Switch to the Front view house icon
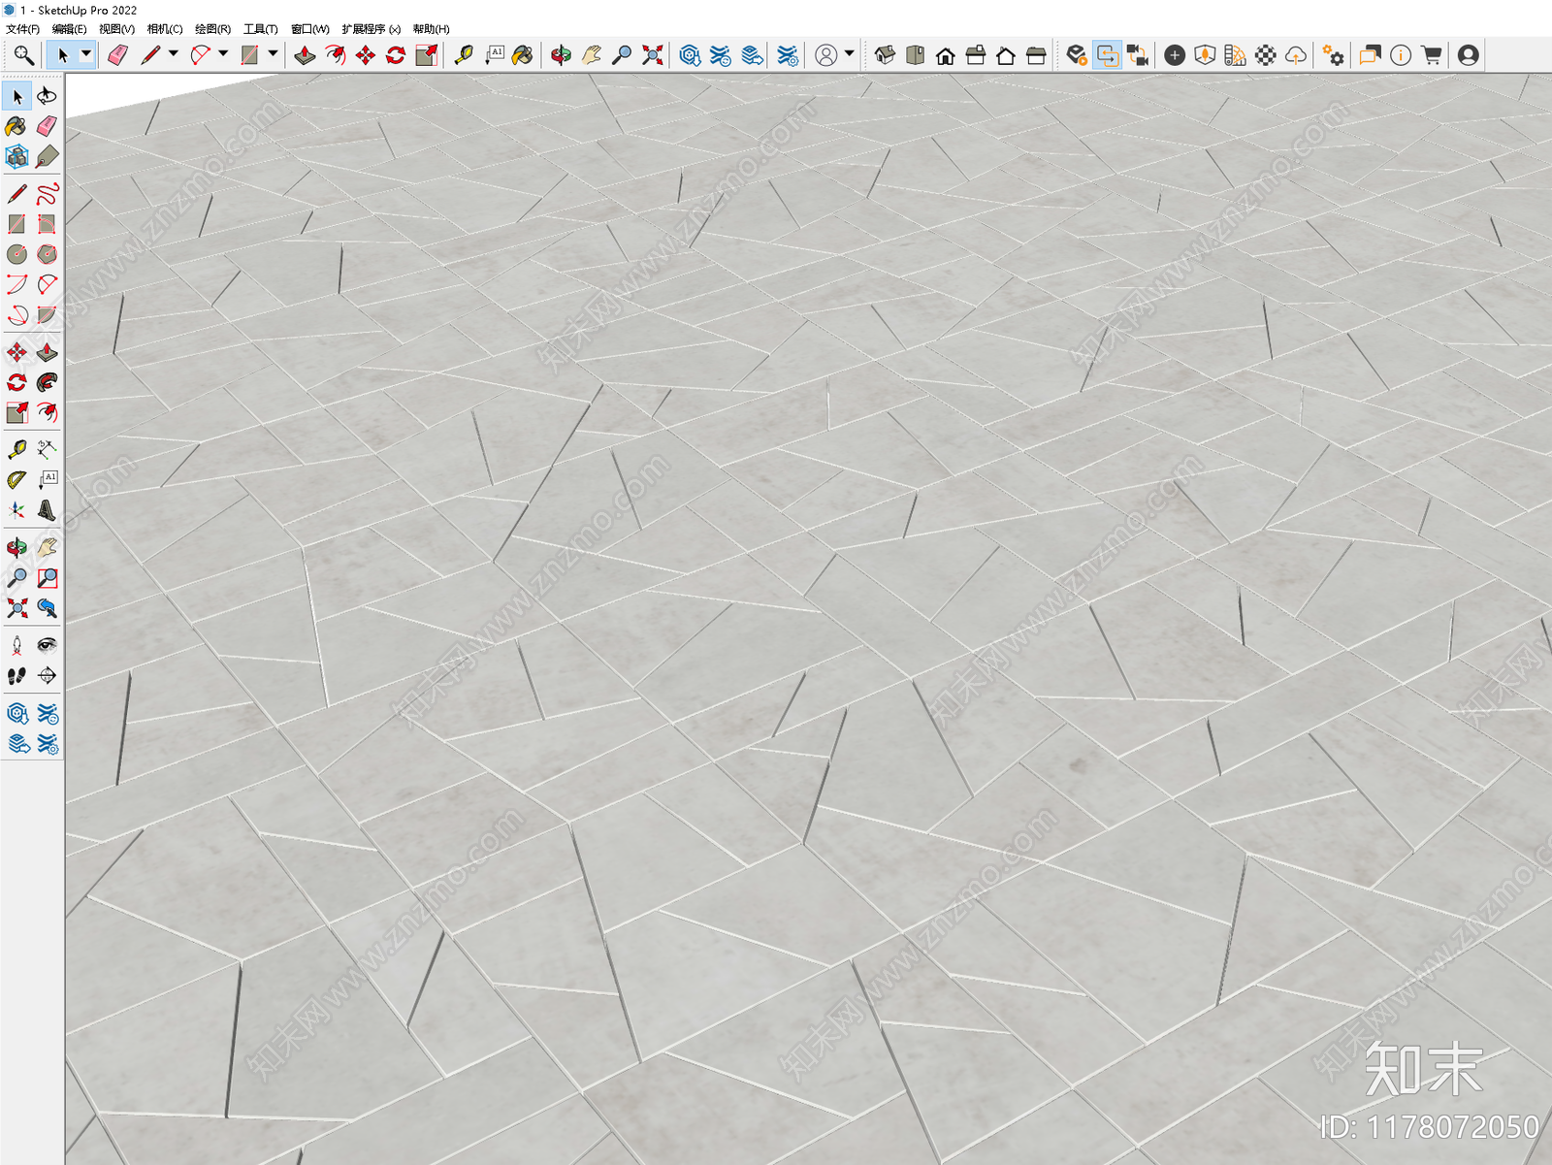 945,55
